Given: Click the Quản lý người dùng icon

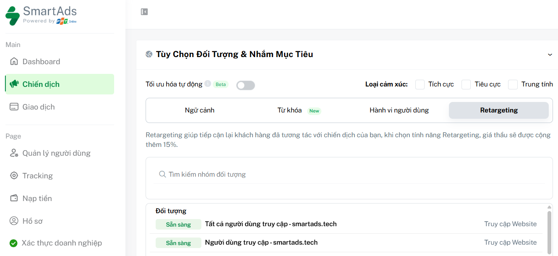Looking at the screenshot, I should coord(13,153).
